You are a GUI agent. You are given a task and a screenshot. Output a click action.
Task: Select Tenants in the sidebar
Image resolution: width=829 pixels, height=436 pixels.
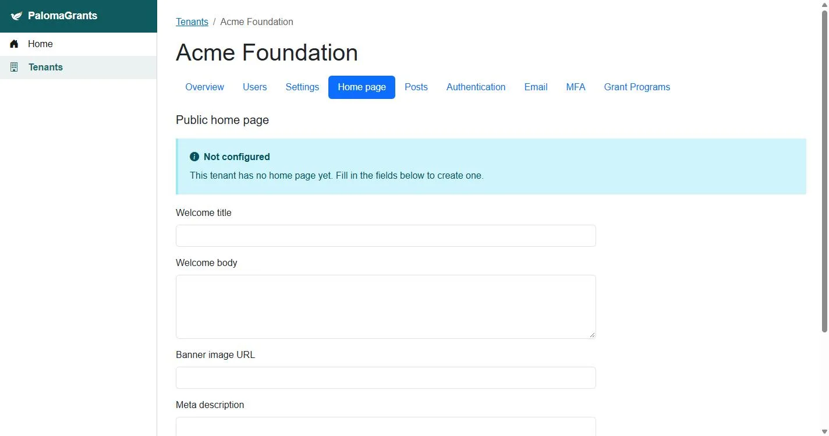(x=79, y=67)
